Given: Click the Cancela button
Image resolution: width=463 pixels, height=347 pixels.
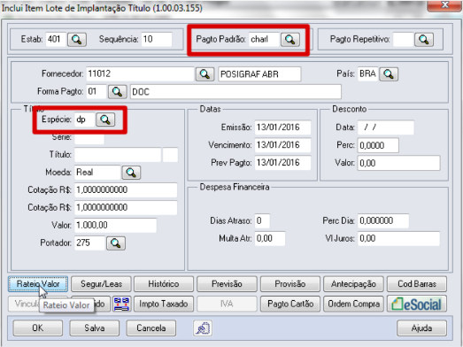Looking at the screenshot, I should [150, 328].
